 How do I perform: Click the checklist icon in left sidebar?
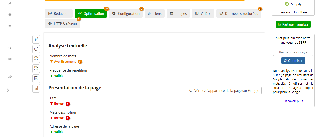[10, 37]
